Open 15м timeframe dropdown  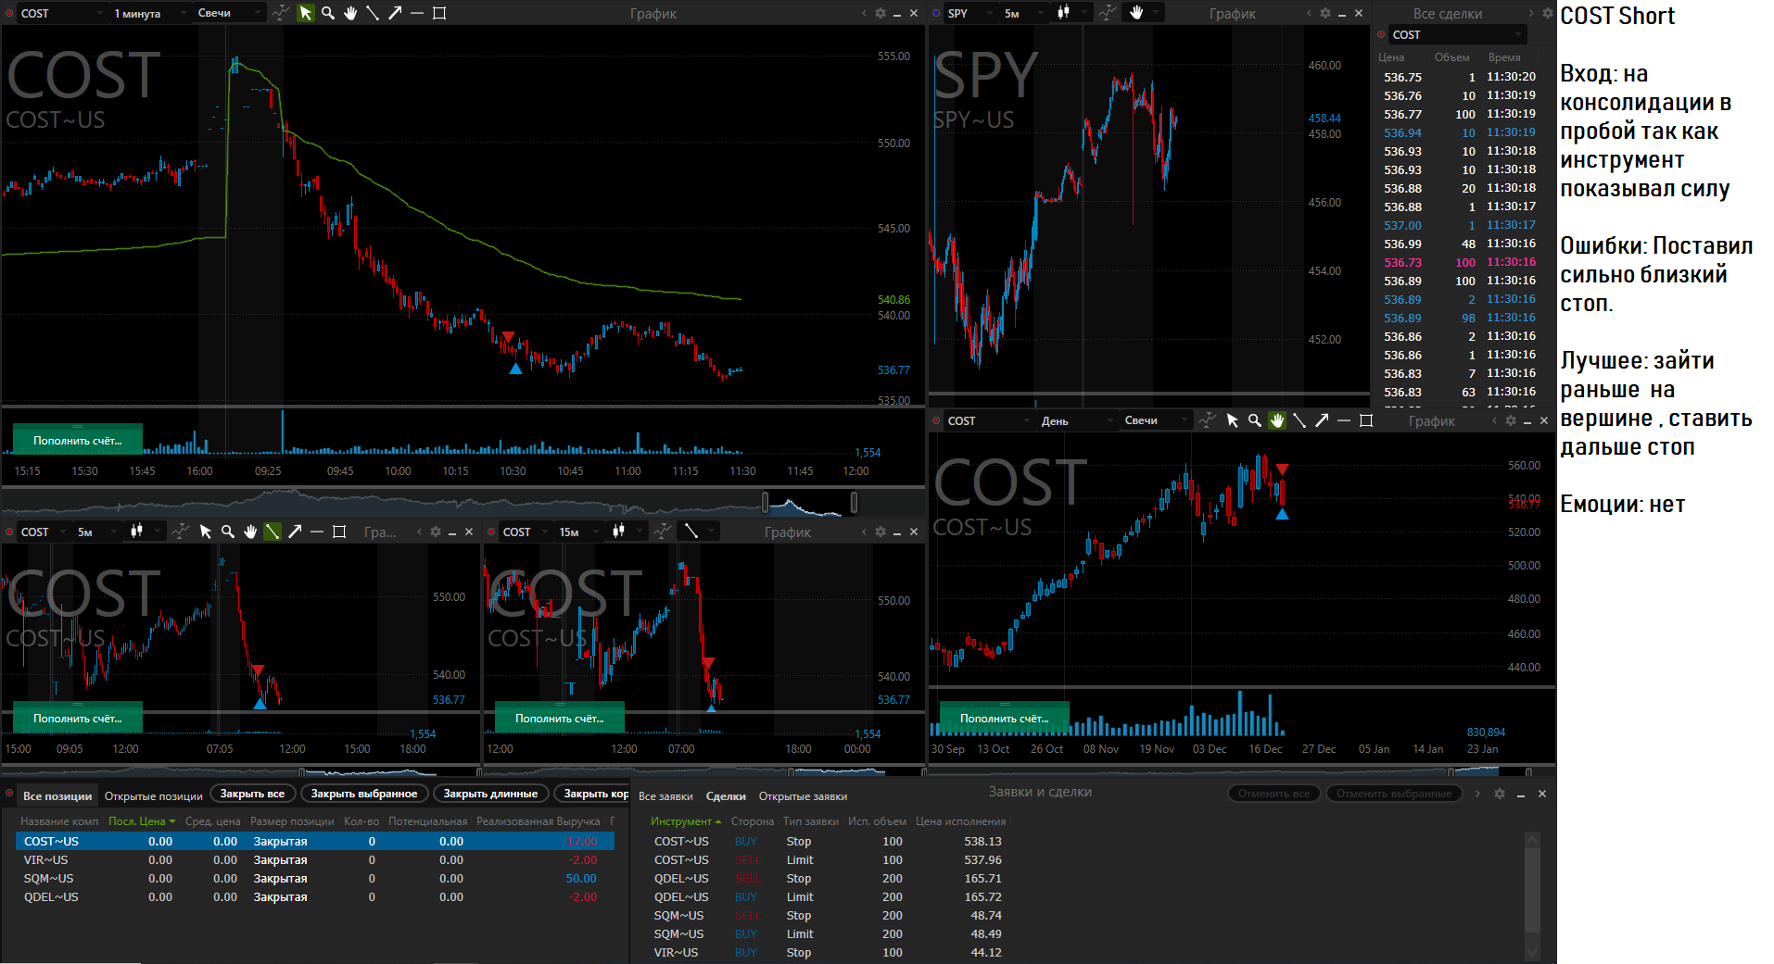[x=577, y=532]
